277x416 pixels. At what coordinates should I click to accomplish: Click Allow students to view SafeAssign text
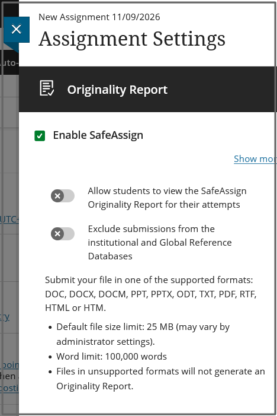[x=167, y=198]
